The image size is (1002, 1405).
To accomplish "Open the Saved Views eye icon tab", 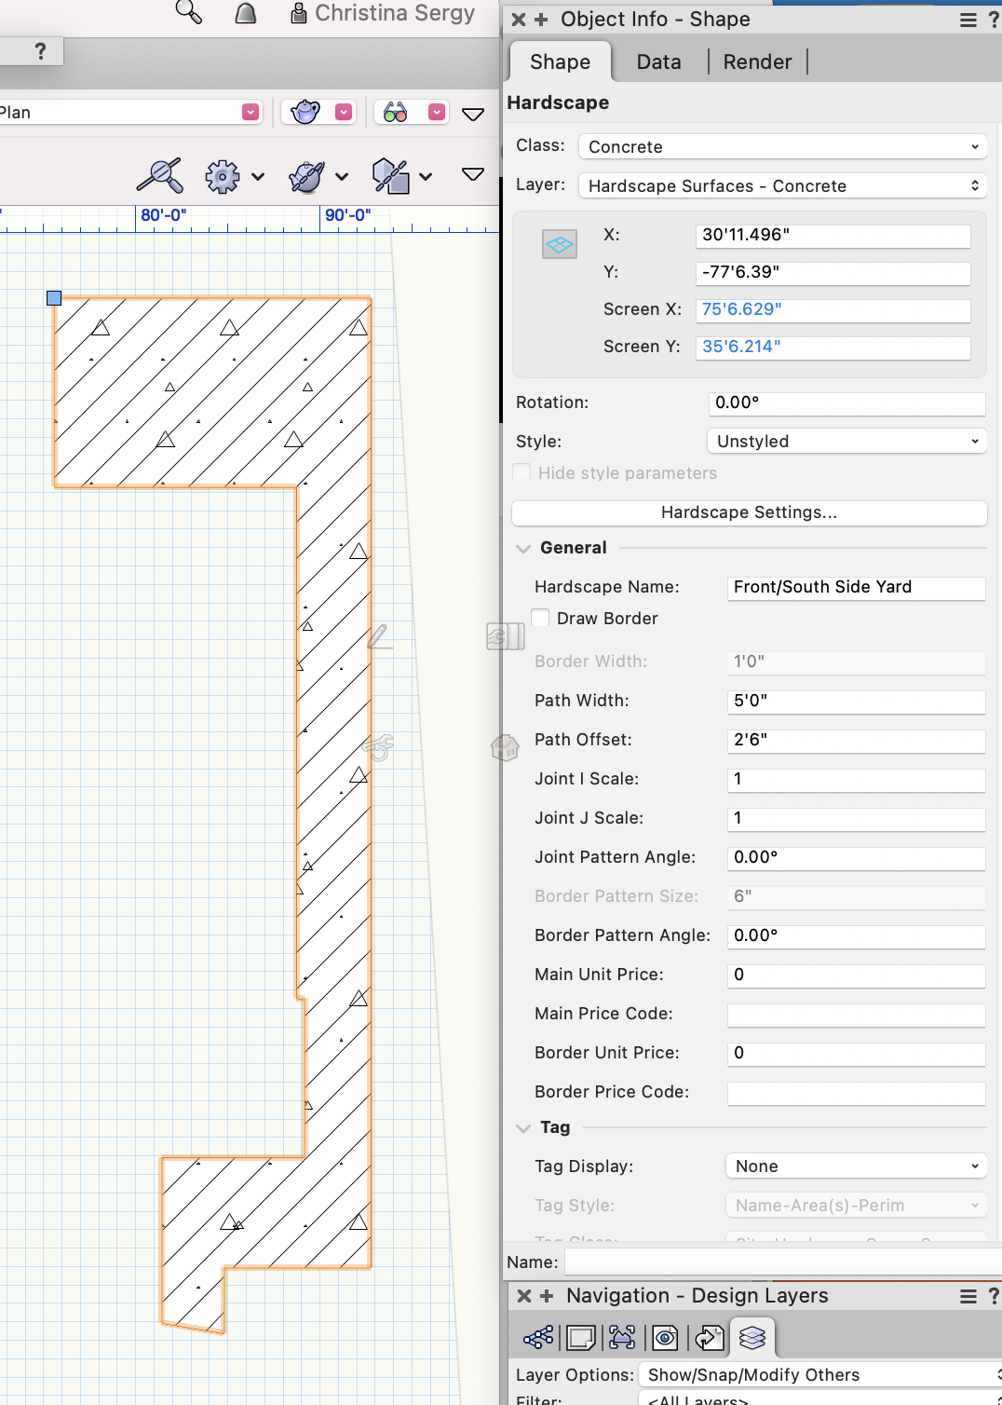I will 665,1338.
